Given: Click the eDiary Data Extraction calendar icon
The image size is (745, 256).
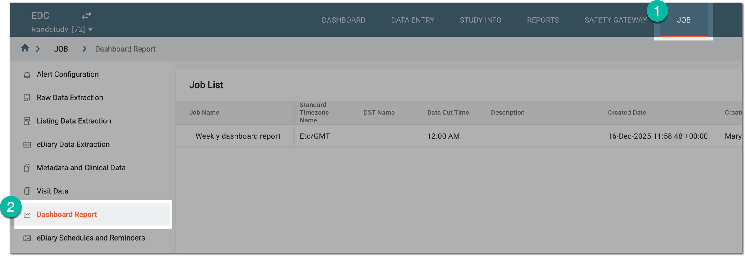Looking at the screenshot, I should 27,145.
